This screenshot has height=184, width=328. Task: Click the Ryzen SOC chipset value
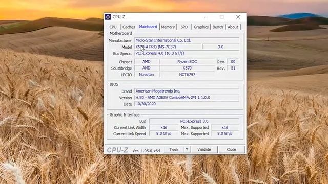point(187,62)
